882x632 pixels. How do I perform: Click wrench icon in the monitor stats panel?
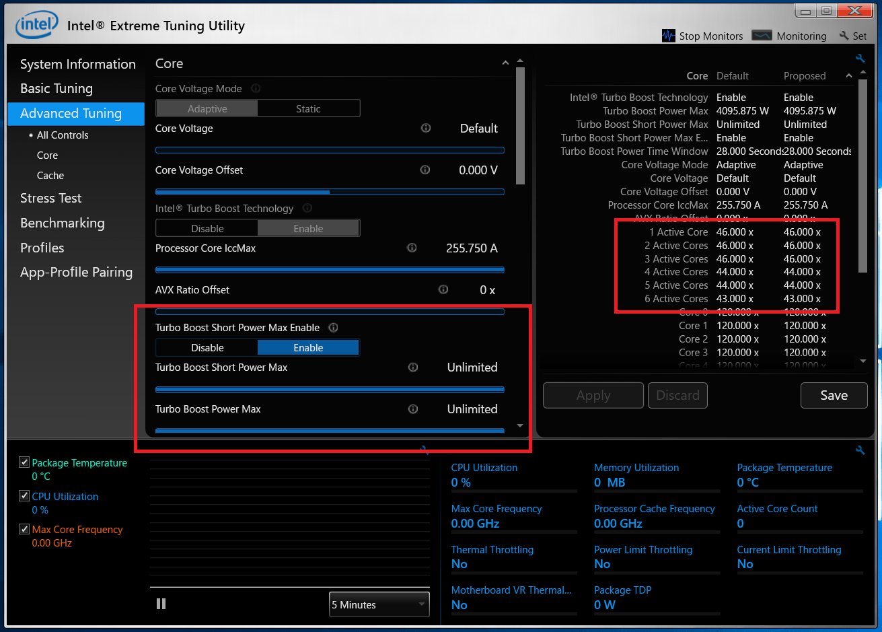(860, 450)
